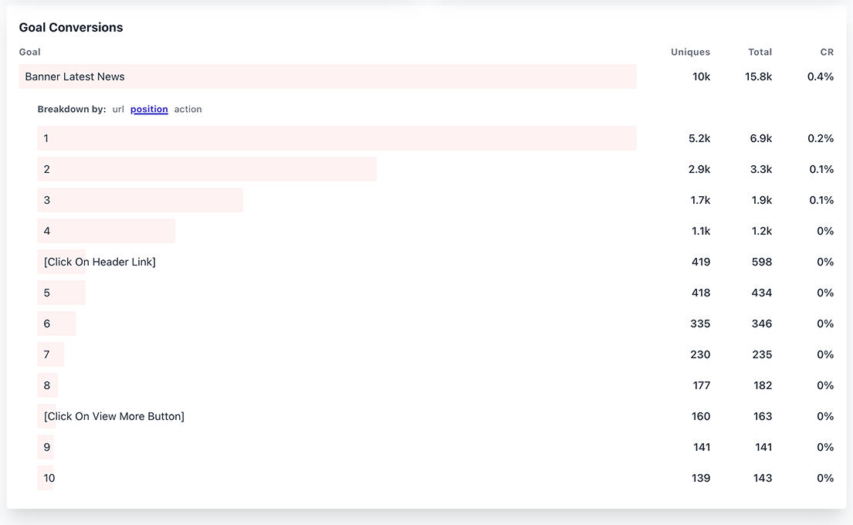Click the Total column header
The image size is (853, 525).
tap(760, 52)
